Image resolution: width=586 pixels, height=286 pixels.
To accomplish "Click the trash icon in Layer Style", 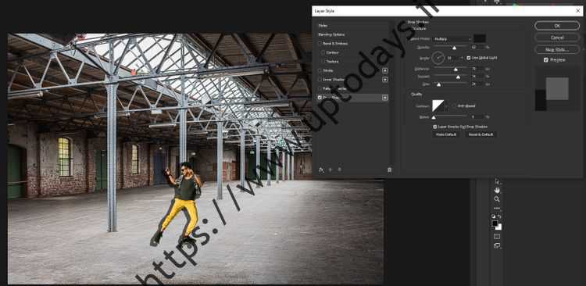I will [x=389, y=170].
